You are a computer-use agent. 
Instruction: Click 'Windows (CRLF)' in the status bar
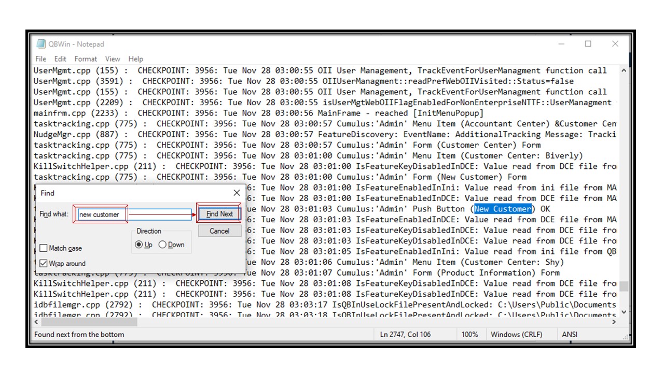(x=516, y=335)
